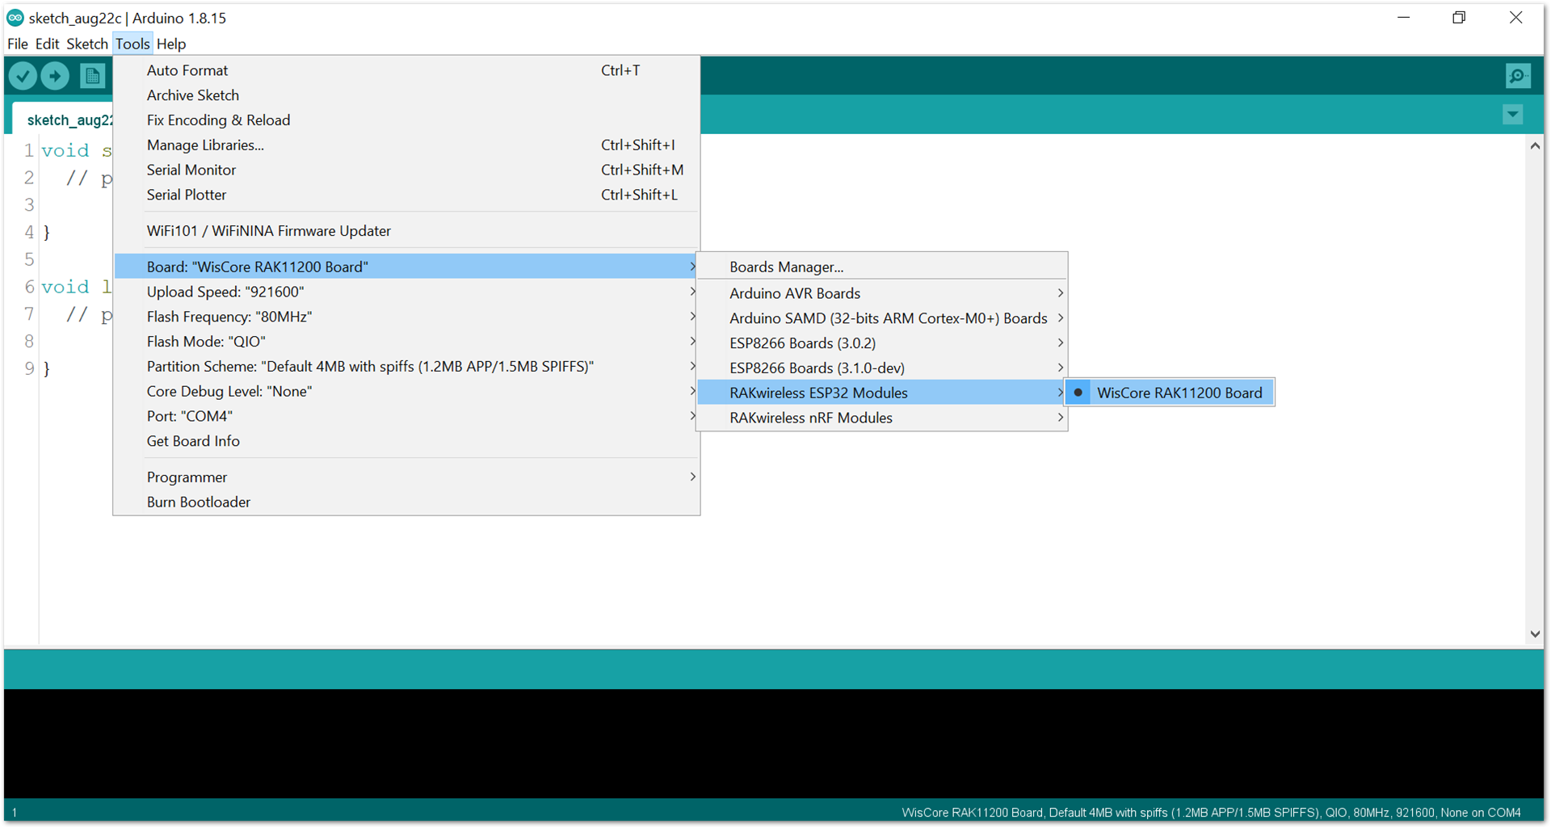The height and width of the screenshot is (828, 1551).
Task: Launch Serial Monitor from Tools menu
Action: 406,170
